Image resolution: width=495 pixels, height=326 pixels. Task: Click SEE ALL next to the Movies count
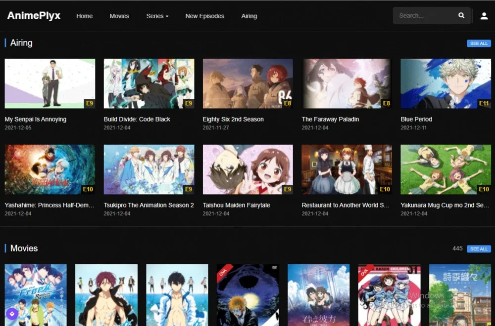(x=478, y=248)
